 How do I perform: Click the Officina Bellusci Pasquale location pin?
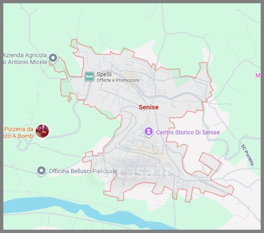[41, 170]
